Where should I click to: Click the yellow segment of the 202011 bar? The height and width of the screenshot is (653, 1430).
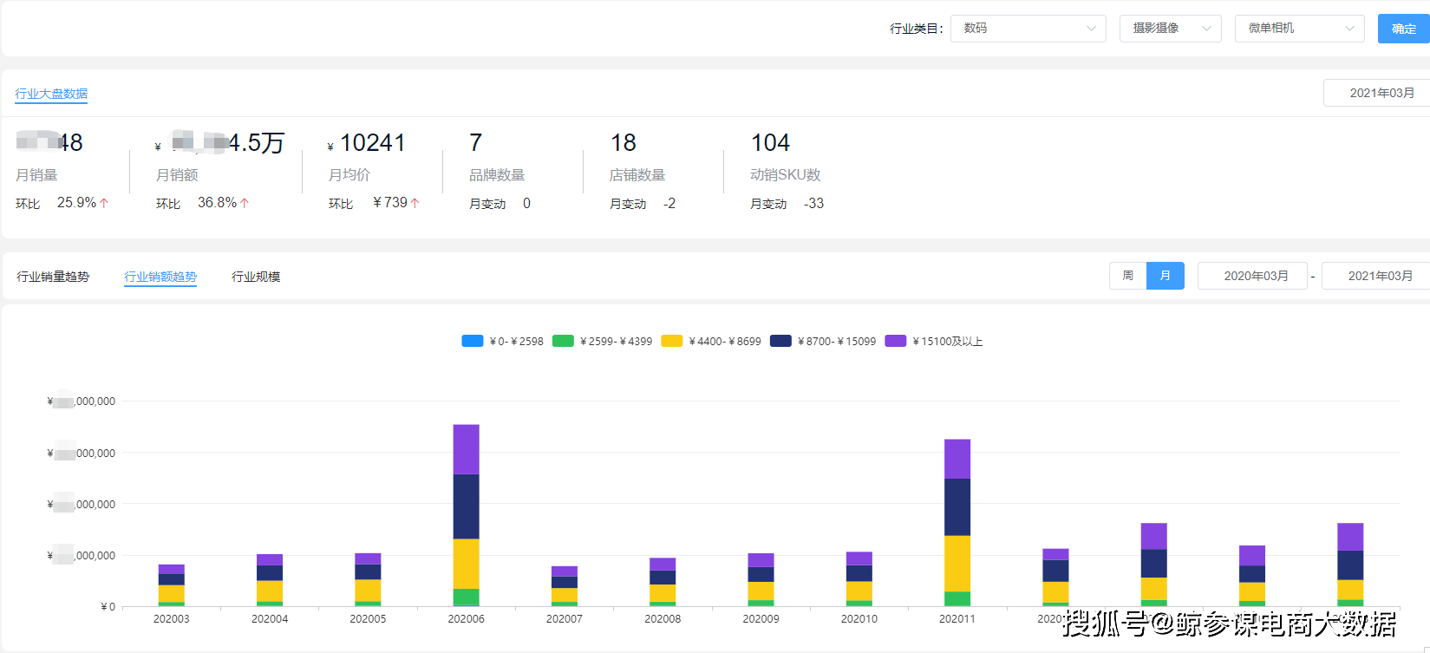(x=957, y=564)
